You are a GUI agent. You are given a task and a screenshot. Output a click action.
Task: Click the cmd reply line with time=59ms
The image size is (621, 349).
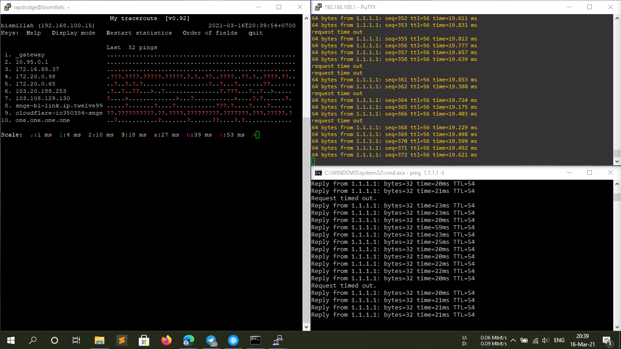tap(393, 228)
